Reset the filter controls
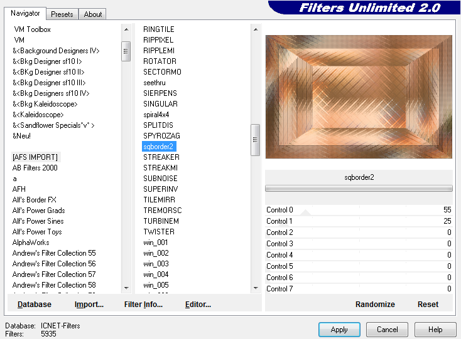This screenshot has width=461, height=339. [428, 305]
